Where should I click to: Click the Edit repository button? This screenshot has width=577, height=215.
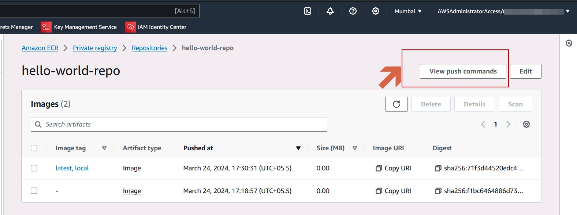pyautogui.click(x=526, y=71)
